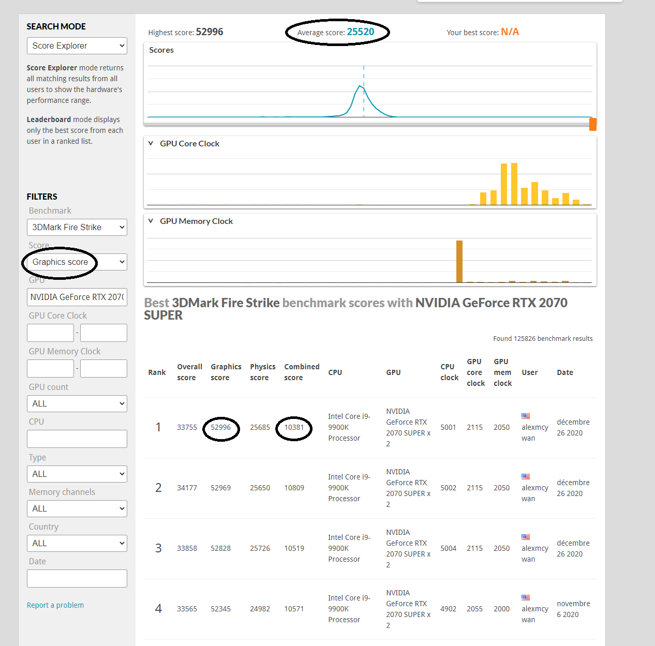Grab the orange Scores range slider handle
The width and height of the screenshot is (655, 646).
click(593, 124)
